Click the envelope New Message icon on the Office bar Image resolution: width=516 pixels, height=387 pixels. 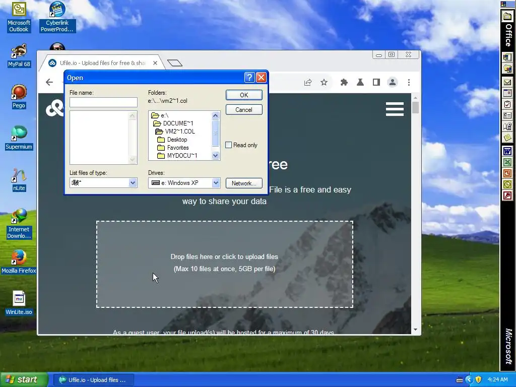[507, 82]
